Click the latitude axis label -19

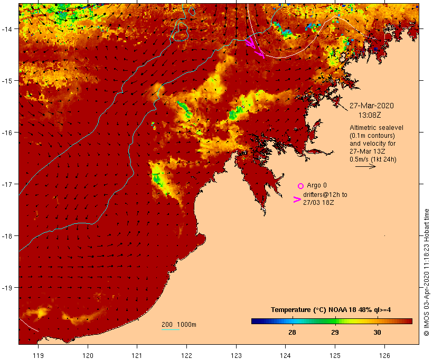7,288
